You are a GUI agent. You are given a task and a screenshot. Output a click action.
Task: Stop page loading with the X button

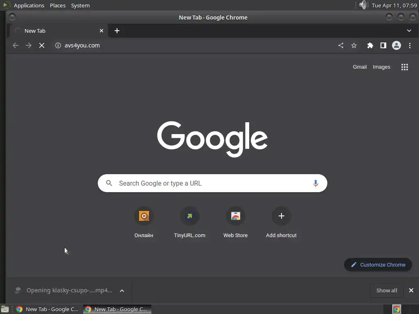coord(42,45)
